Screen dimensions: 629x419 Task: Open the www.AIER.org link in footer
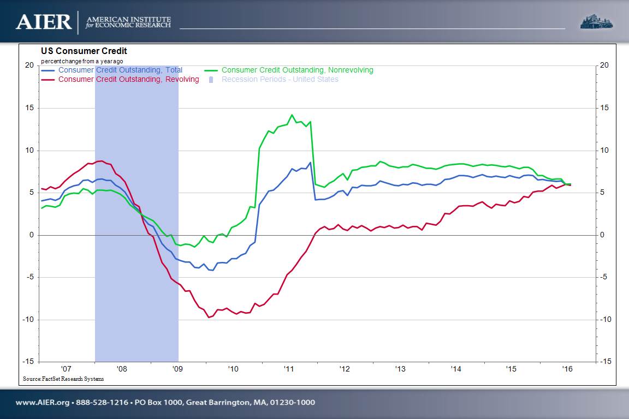pyautogui.click(x=43, y=403)
